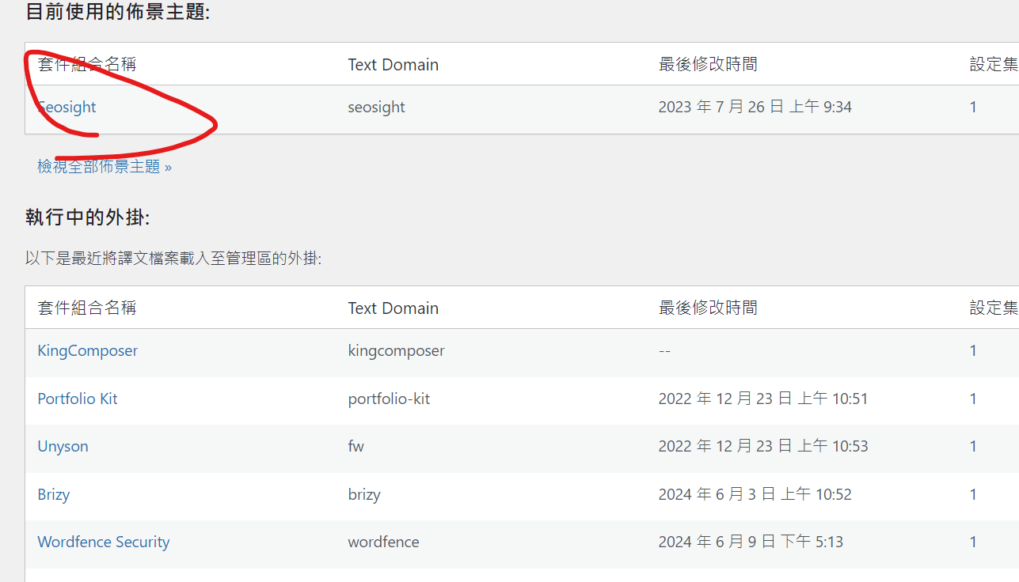Click 設定集 header in plugins table

[x=993, y=308]
